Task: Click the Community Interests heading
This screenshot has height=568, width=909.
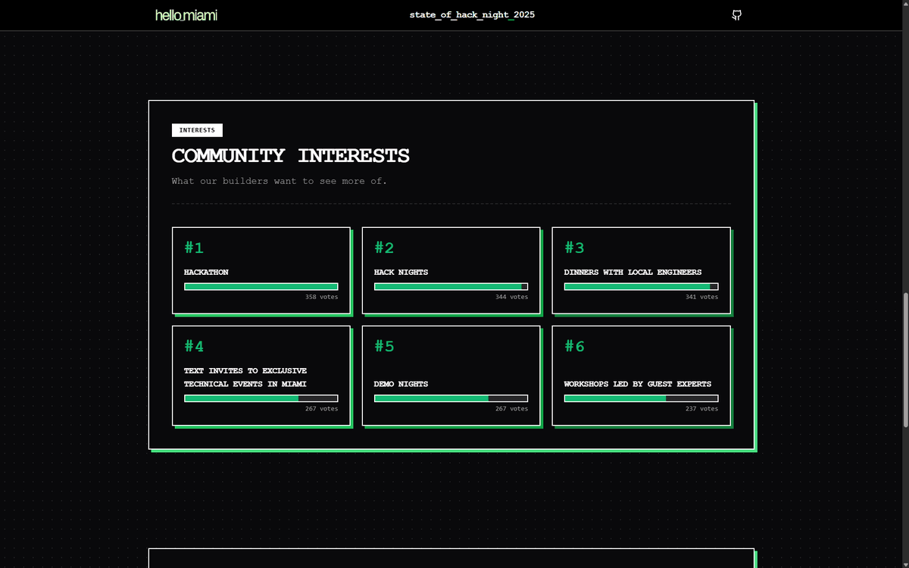Action: (x=290, y=156)
